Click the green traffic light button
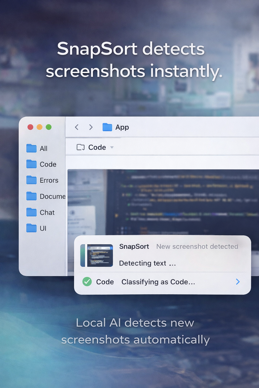259x388 pixels. click(x=49, y=127)
